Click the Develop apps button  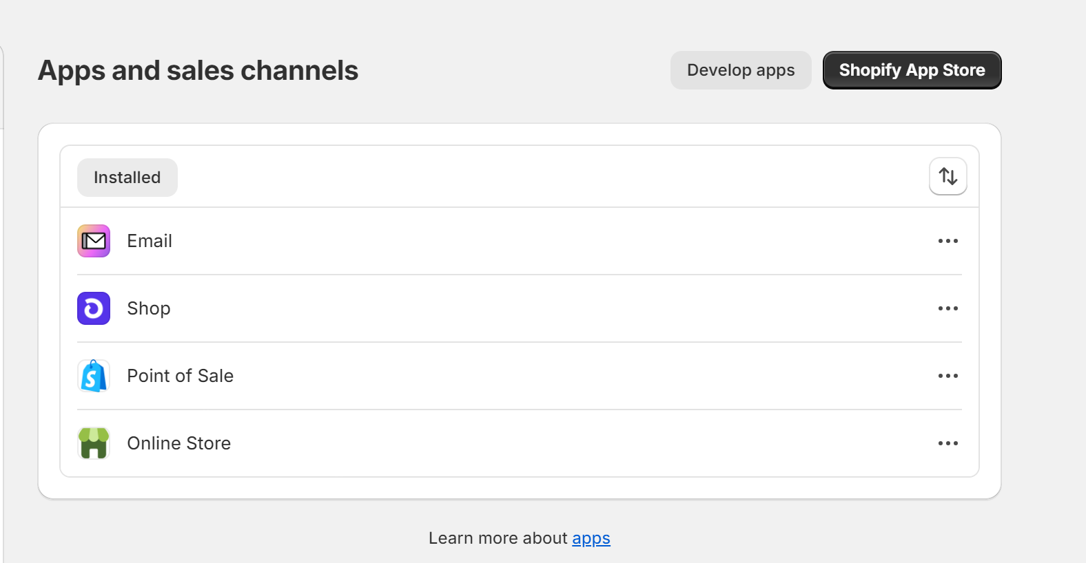(x=741, y=70)
